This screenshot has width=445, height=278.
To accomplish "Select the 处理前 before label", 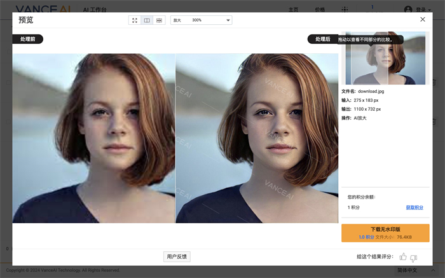I will pos(27,39).
